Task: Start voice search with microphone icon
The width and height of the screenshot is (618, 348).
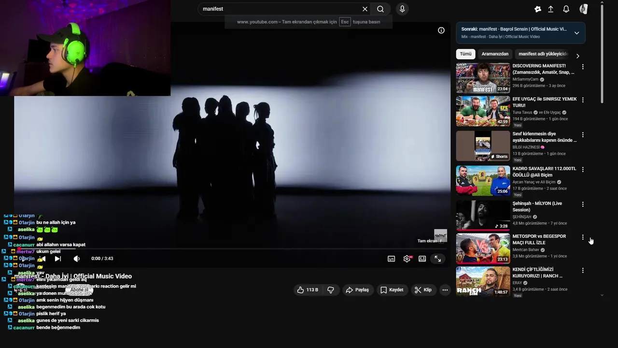Action: [402, 9]
